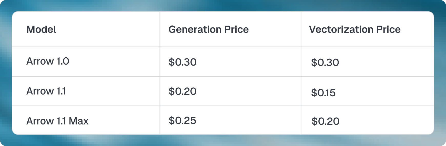Select Arrow 1.1 generation price $0.20
The height and width of the screenshot is (146, 446).
tap(183, 91)
